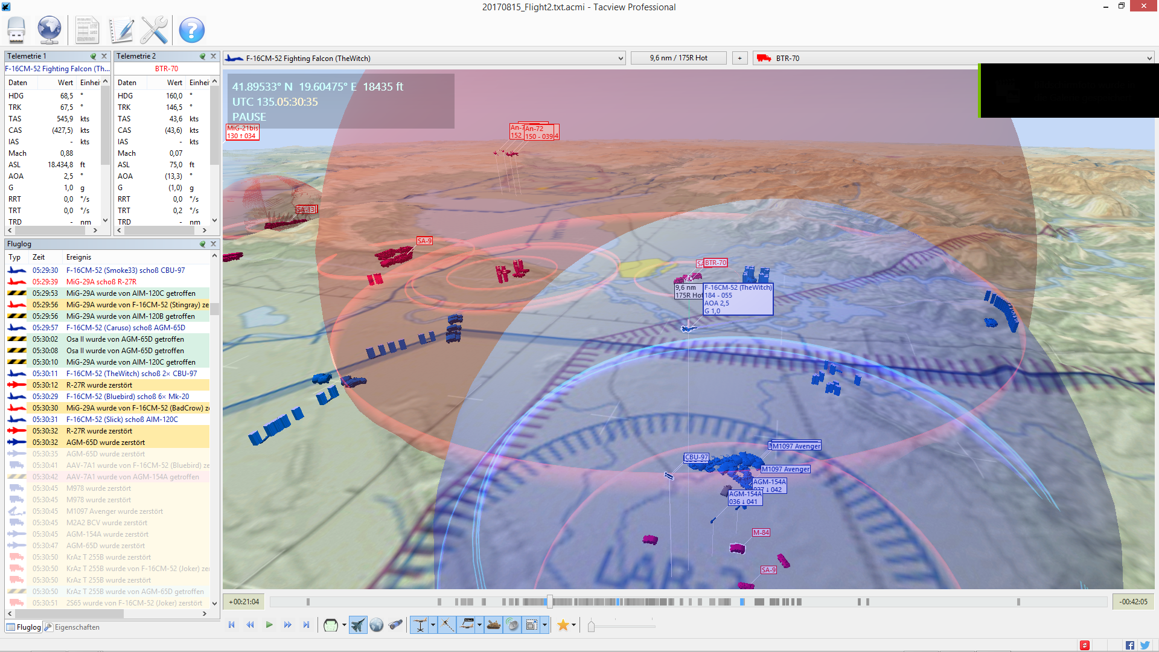This screenshot has height=652, width=1159.
Task: Open the BTR-70 target object dropdown
Action: coord(954,58)
